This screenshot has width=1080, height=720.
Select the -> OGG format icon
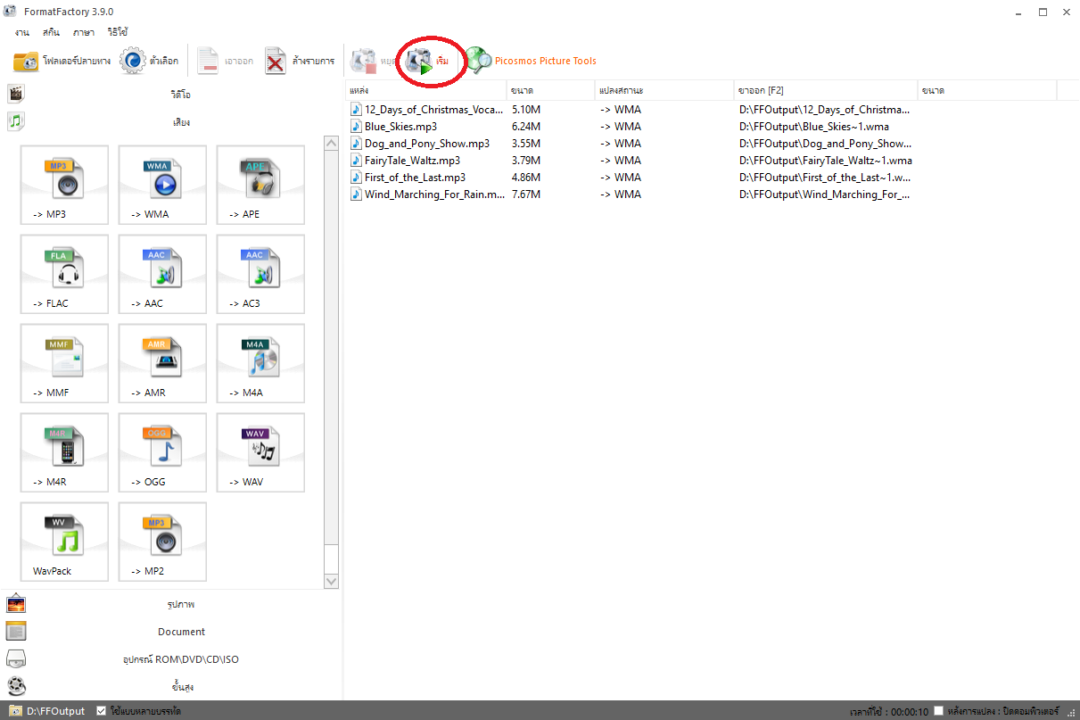click(x=162, y=452)
